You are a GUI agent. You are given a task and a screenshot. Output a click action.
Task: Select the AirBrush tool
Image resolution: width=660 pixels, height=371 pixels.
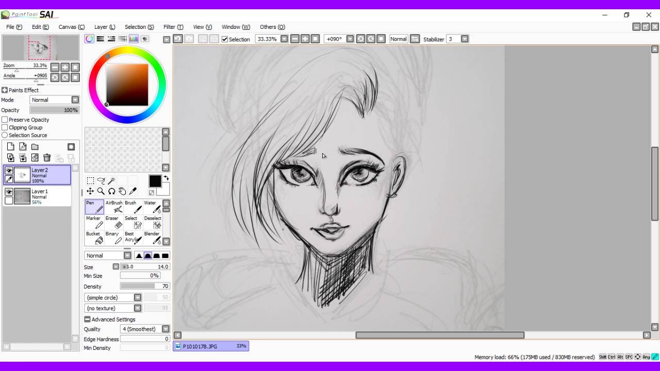[x=114, y=207]
